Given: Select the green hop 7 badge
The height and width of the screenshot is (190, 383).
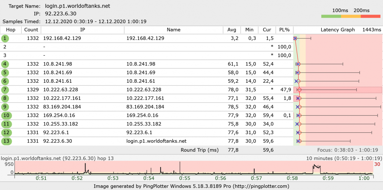Looking at the screenshot, I should coord(5,90).
